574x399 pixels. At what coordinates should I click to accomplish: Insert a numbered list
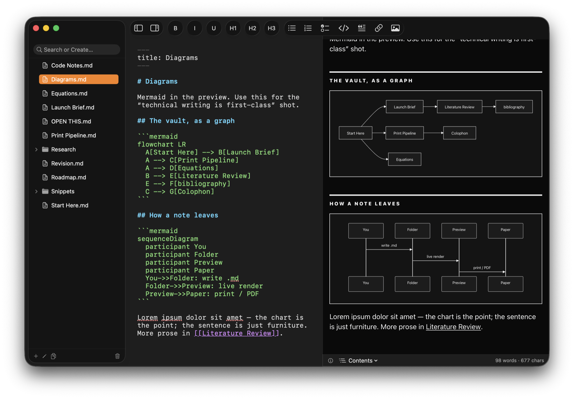click(308, 28)
